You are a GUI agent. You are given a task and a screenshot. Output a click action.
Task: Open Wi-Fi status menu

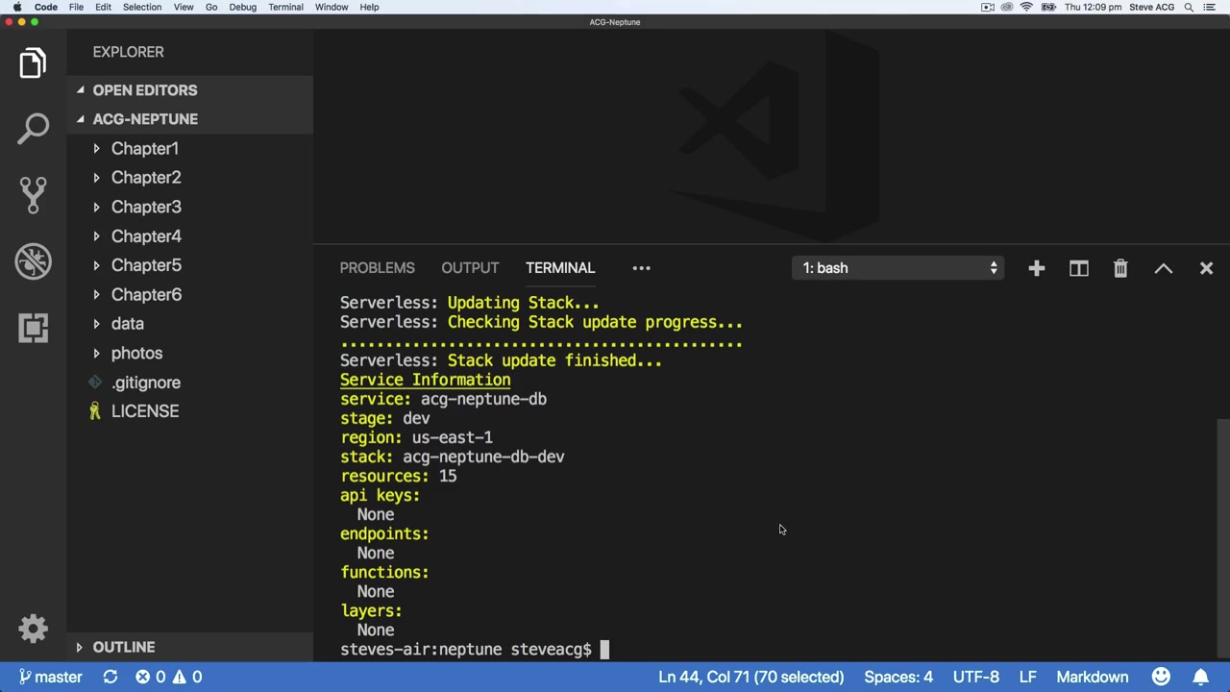click(1026, 7)
